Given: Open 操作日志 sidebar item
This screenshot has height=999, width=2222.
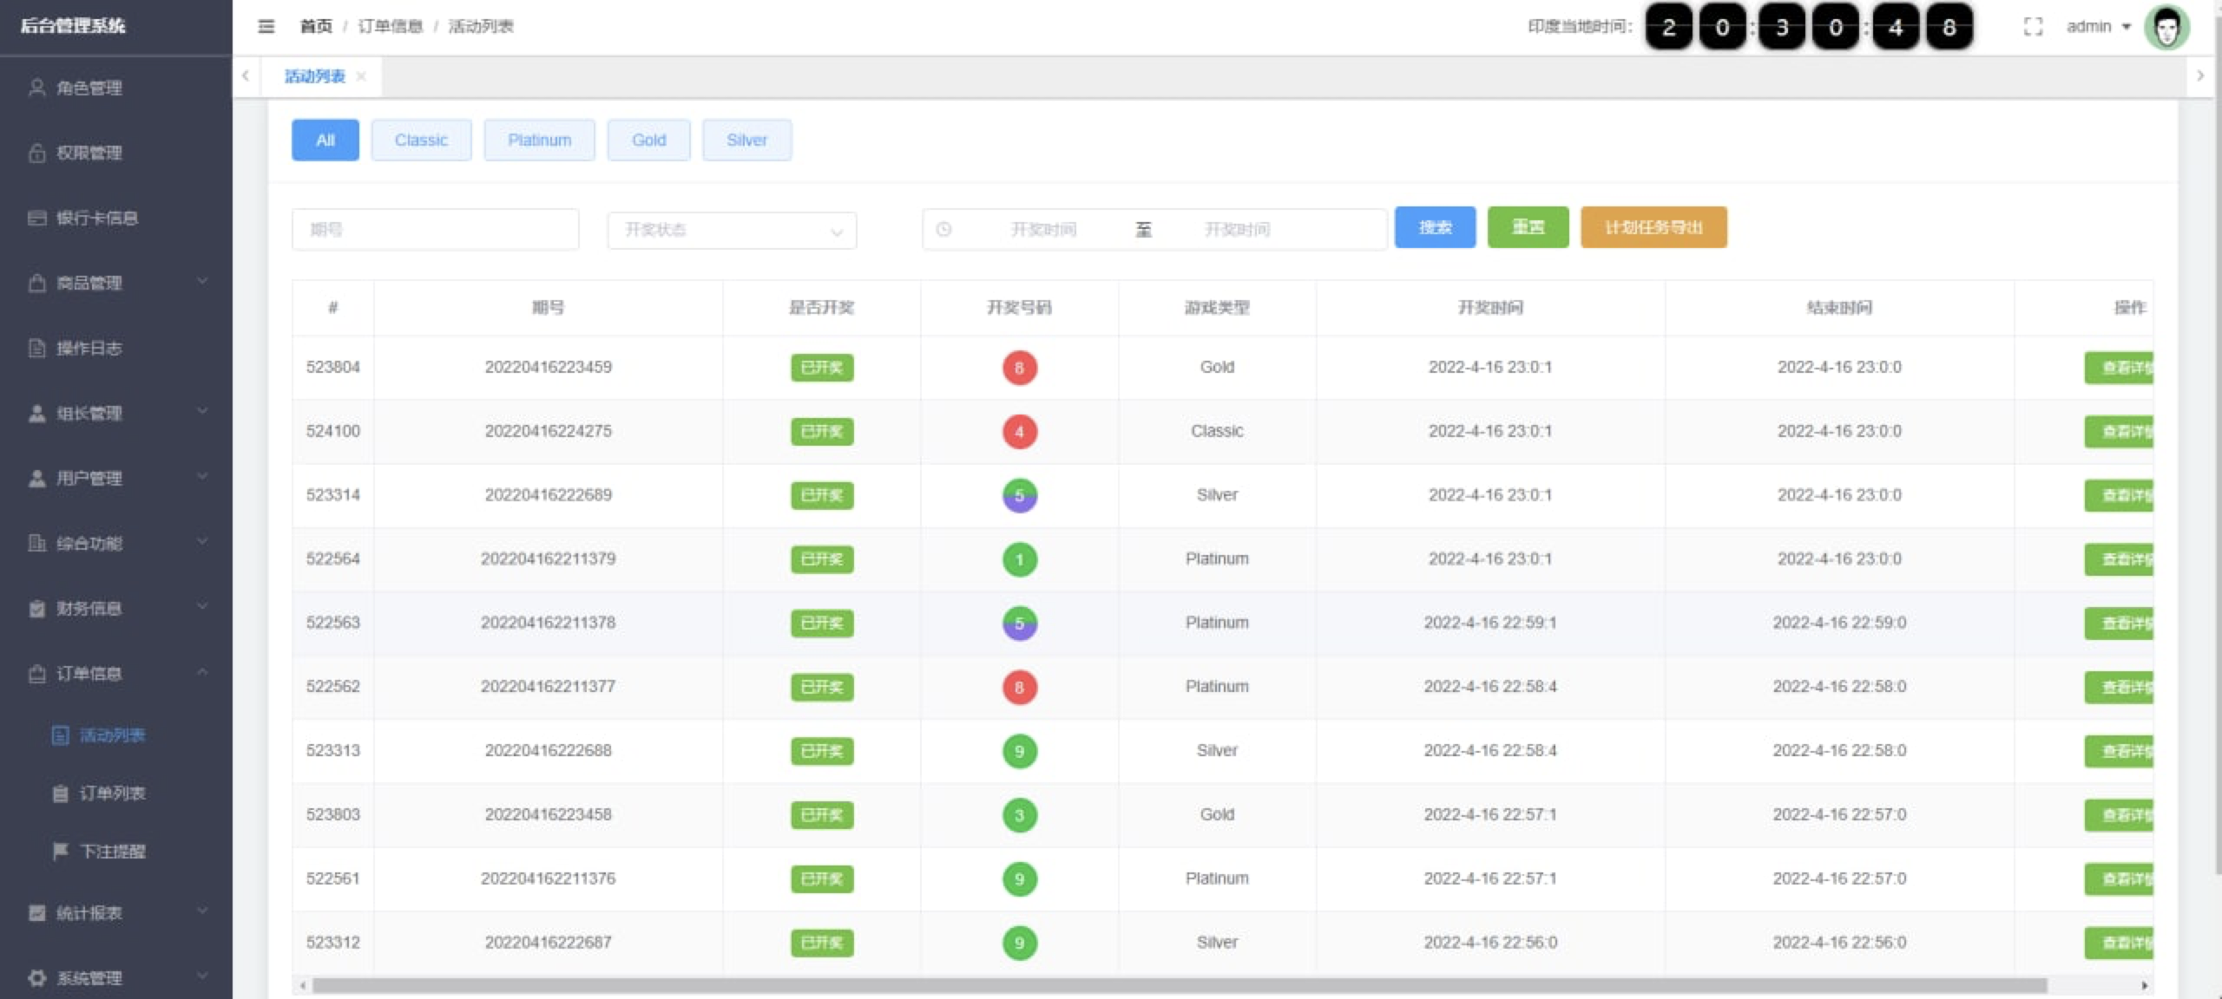Looking at the screenshot, I should point(89,348).
